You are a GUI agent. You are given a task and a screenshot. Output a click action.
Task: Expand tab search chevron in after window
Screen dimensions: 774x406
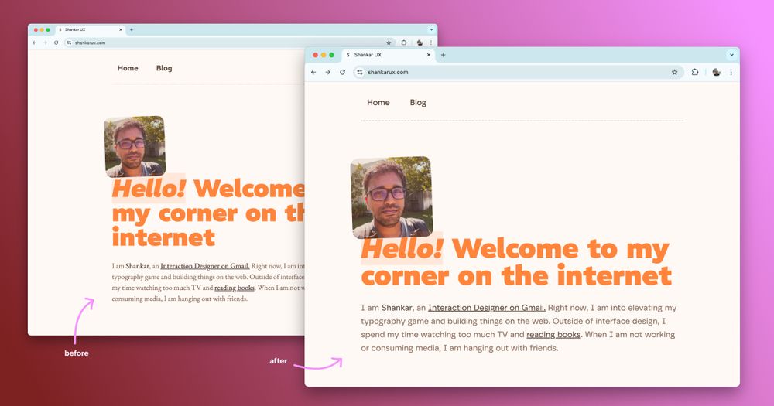point(731,55)
